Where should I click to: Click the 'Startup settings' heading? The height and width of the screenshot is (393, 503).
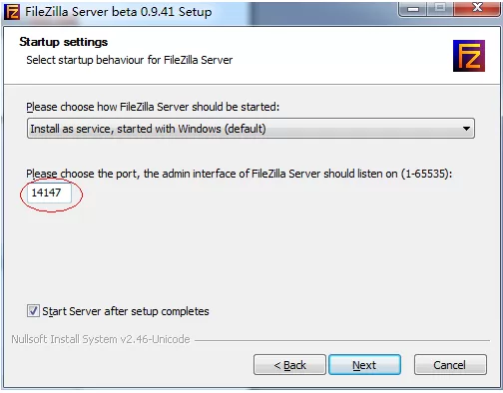point(64,42)
